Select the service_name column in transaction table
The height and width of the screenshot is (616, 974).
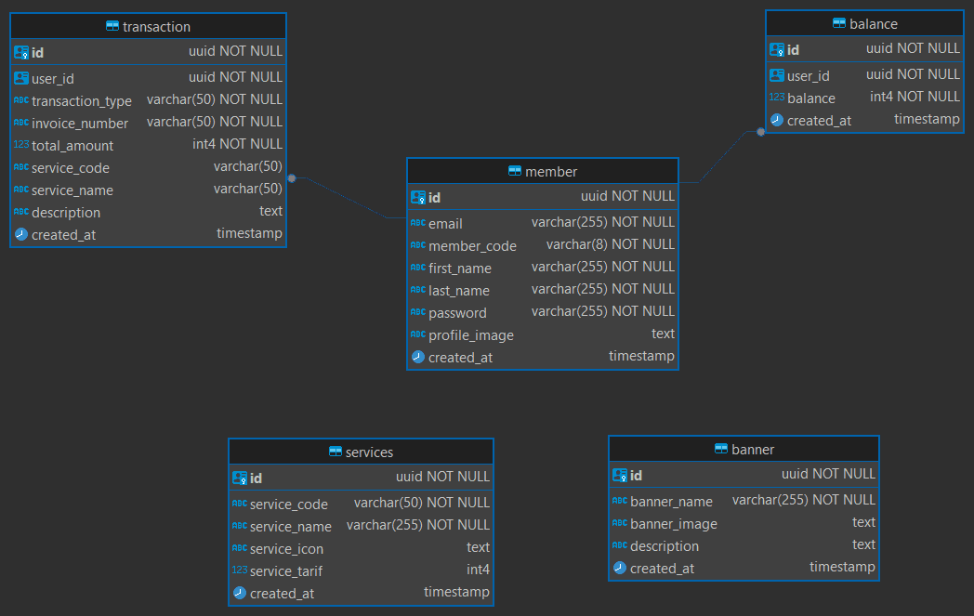pyautogui.click(x=72, y=190)
